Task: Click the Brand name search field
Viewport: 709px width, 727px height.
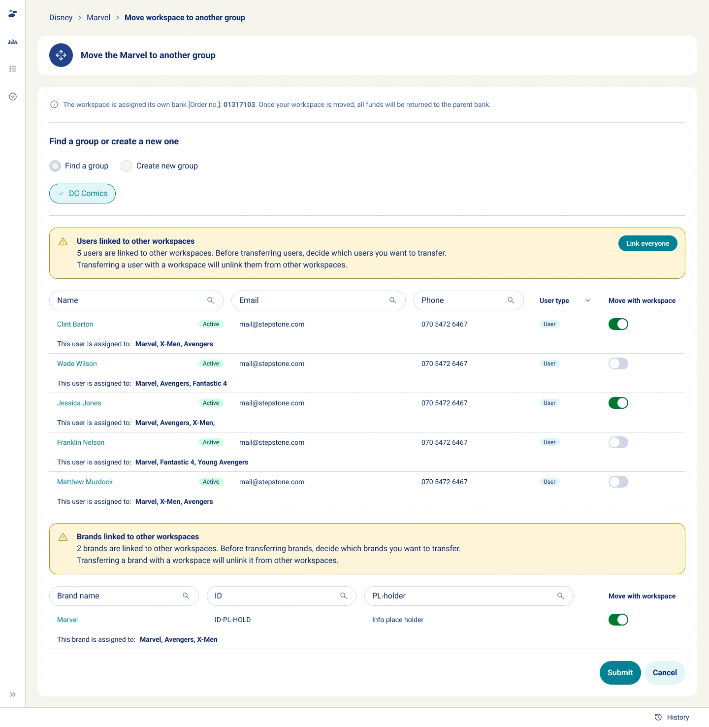Action: click(x=118, y=596)
